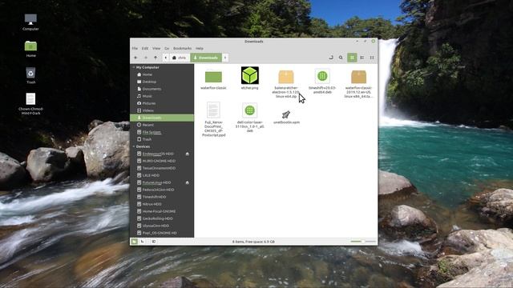Switch to icon view
513x288 pixels.
pos(352,58)
